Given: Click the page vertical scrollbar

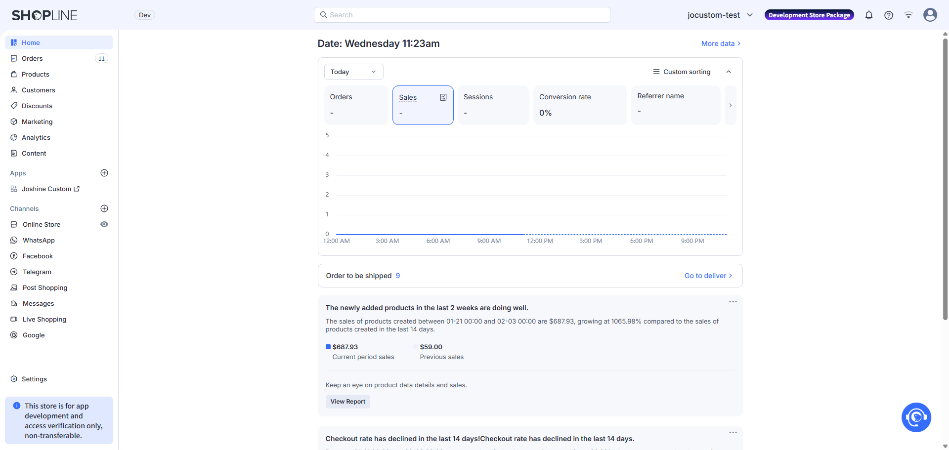Looking at the screenshot, I should [945, 178].
